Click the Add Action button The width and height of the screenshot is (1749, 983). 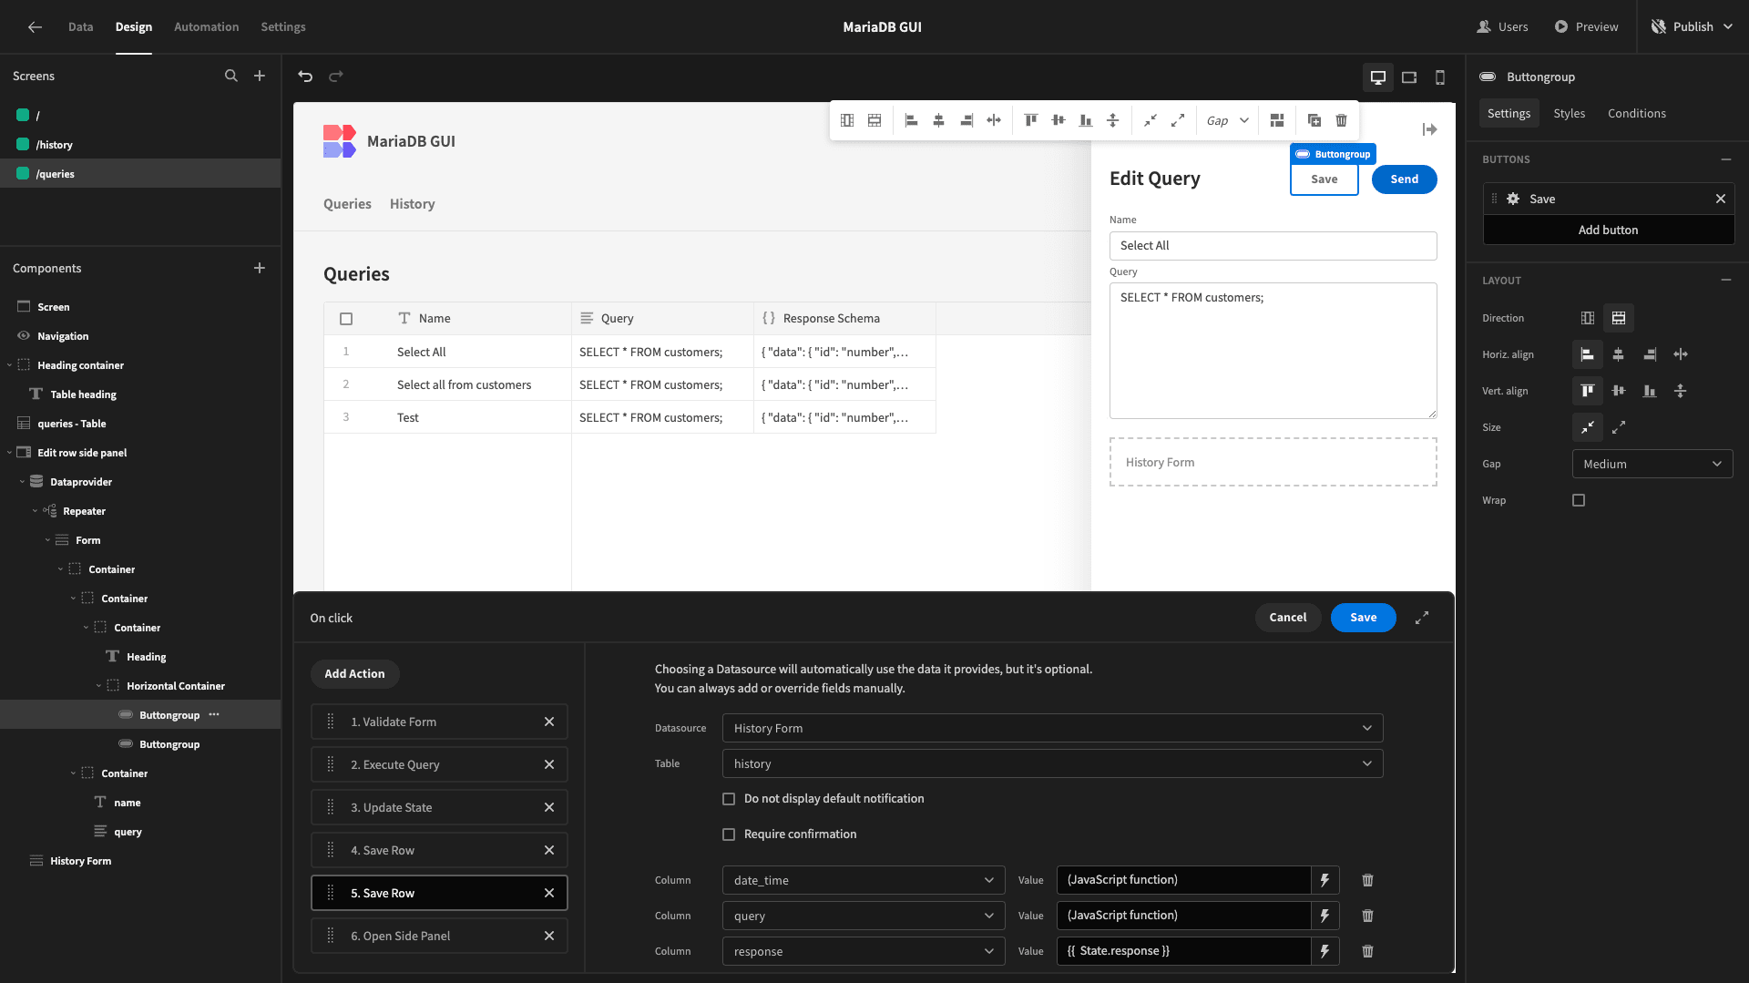coord(354,674)
